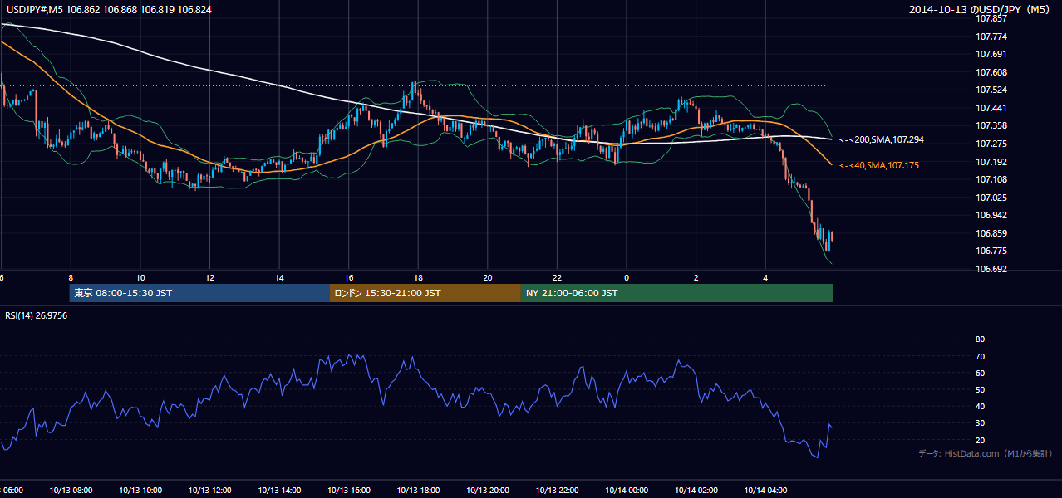Select the ロンドン 15:30-21:00 JST session bar
This screenshot has height=498, width=1062.
click(425, 293)
